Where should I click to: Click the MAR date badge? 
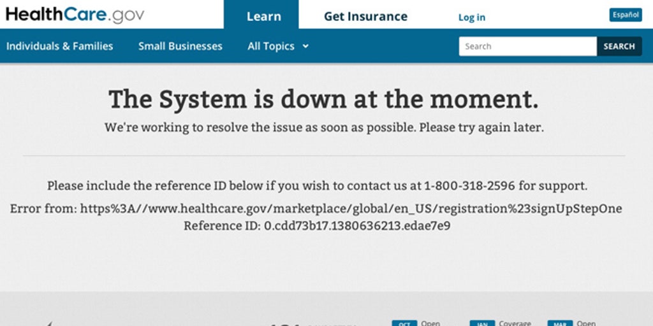[x=560, y=323]
